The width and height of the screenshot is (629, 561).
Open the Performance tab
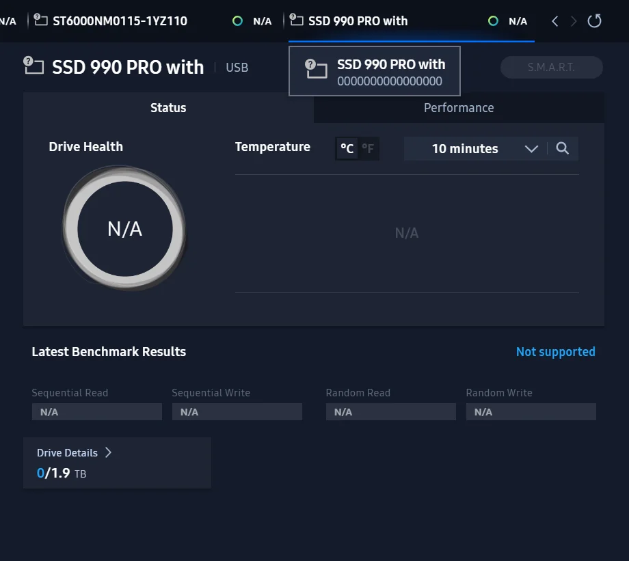pyautogui.click(x=459, y=108)
